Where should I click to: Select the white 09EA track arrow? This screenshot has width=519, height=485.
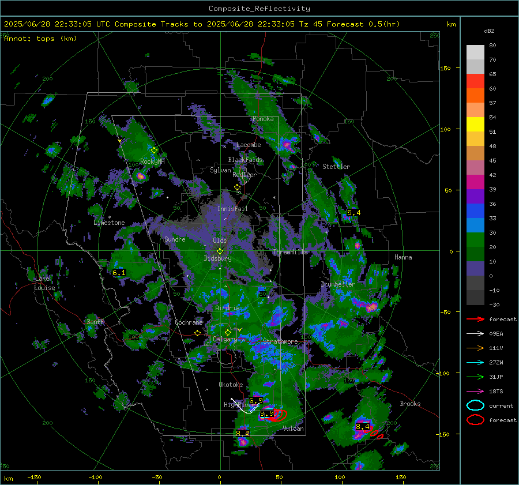point(475,334)
